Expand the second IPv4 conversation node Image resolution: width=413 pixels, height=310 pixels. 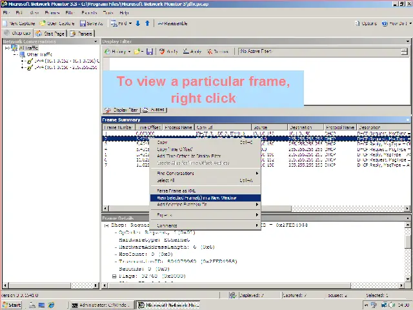click(23, 67)
